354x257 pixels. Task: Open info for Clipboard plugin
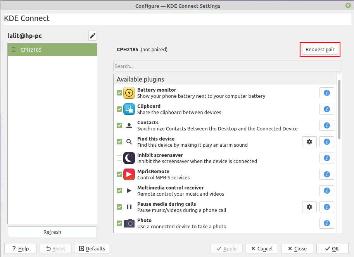[326, 109]
